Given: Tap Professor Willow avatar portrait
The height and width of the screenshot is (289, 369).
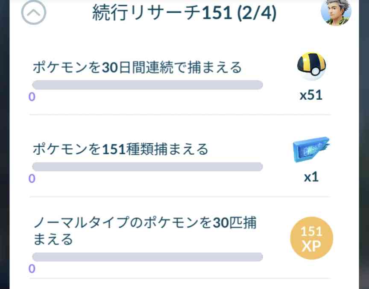Looking at the screenshot, I should 336,12.
